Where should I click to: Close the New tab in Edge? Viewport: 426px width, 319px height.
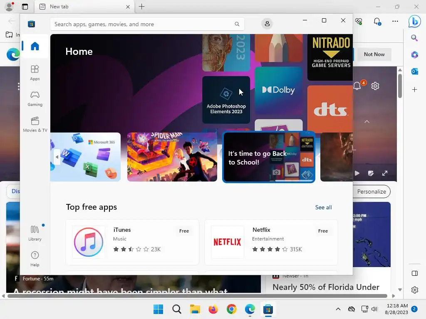(x=128, y=7)
